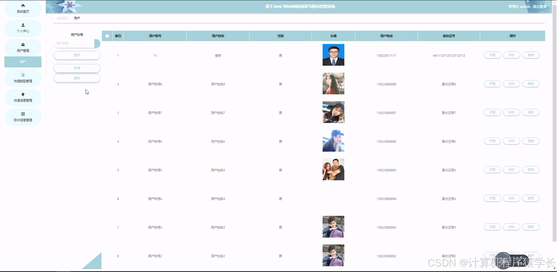Click 修改 for 用户账号5
Screen dimensions: 557x272
(x=511, y=170)
